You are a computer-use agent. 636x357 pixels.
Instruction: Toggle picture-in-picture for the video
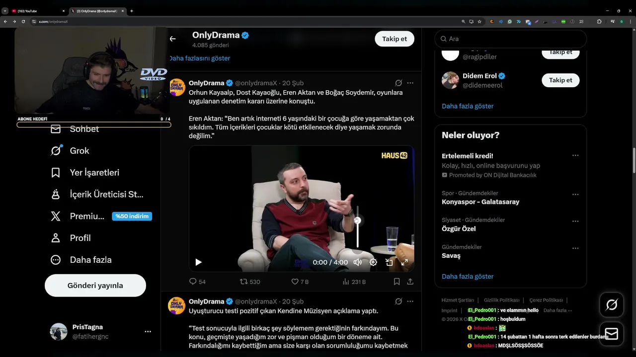tap(389, 262)
